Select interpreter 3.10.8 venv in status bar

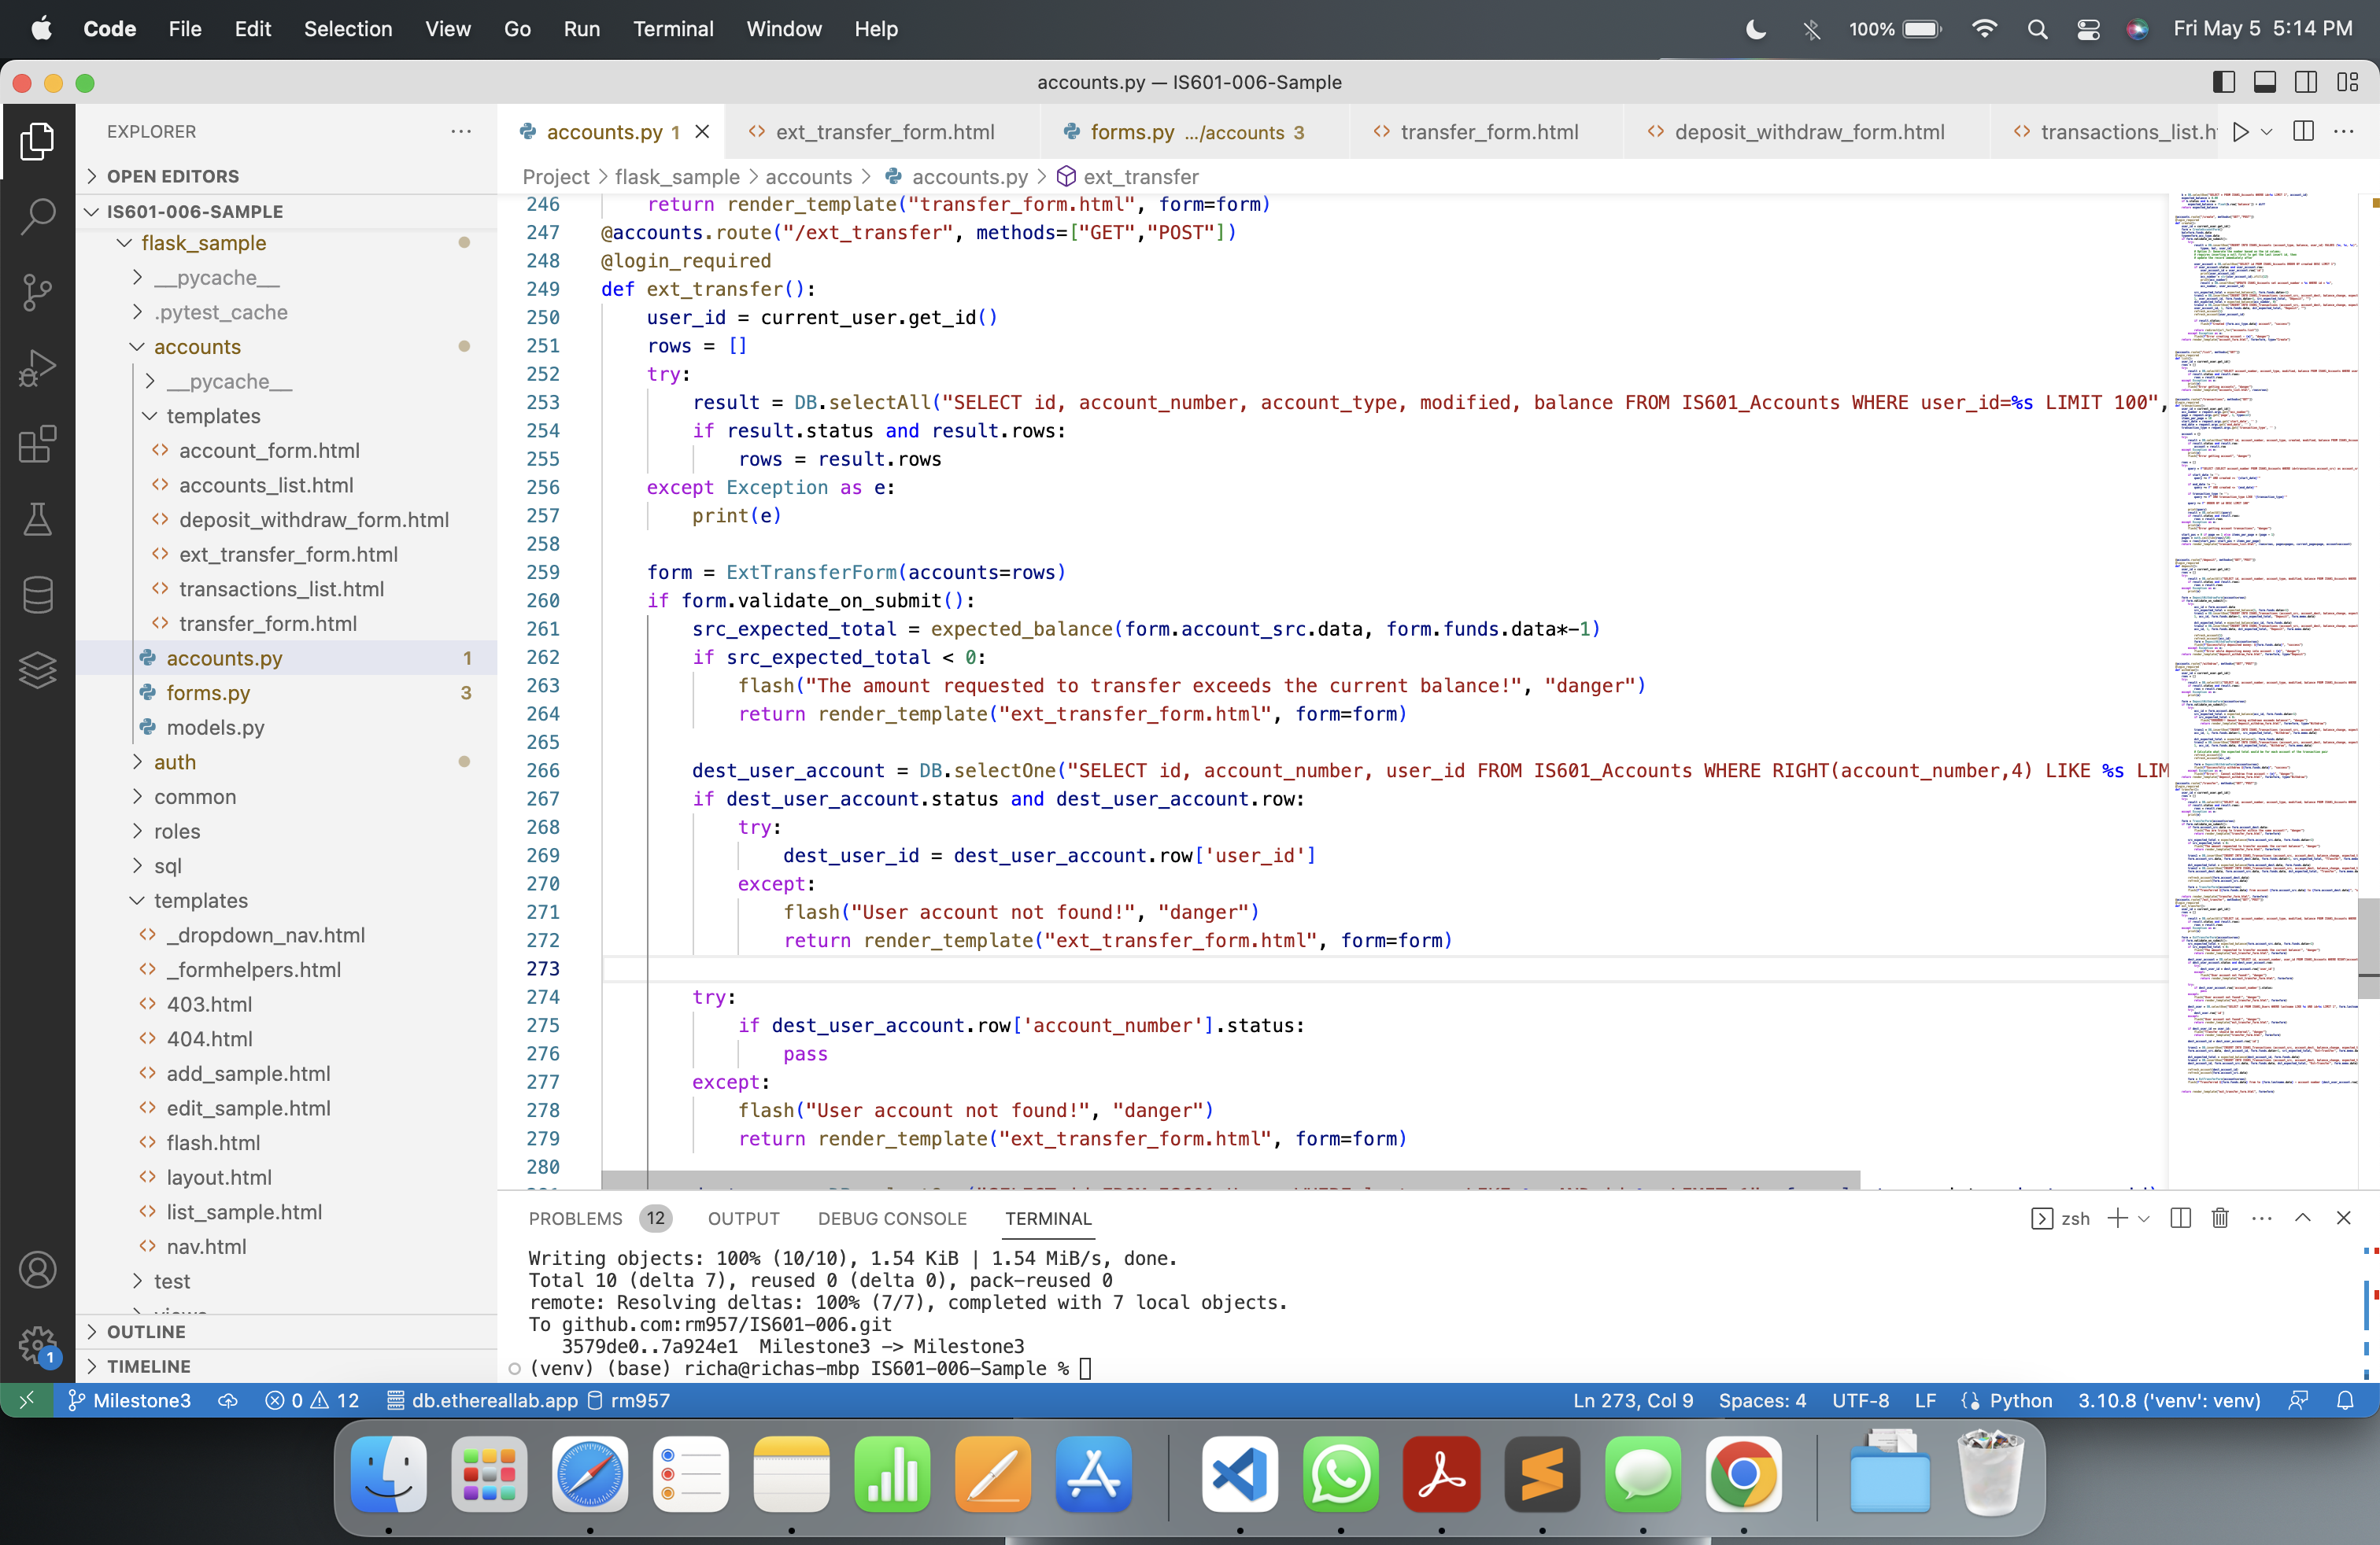click(2169, 1401)
